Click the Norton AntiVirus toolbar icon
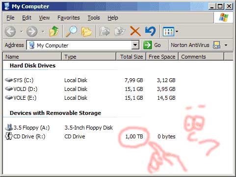Image resolution: width=236 pixels, height=177 pixels. (216, 45)
